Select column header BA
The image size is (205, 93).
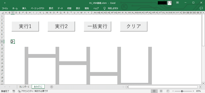[x=184, y=13]
